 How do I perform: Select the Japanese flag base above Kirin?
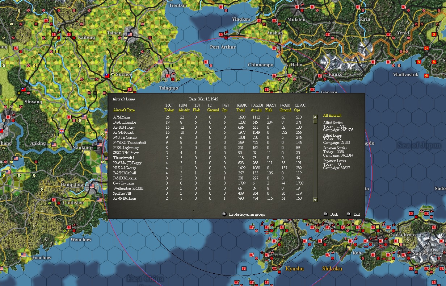click(x=358, y=7)
